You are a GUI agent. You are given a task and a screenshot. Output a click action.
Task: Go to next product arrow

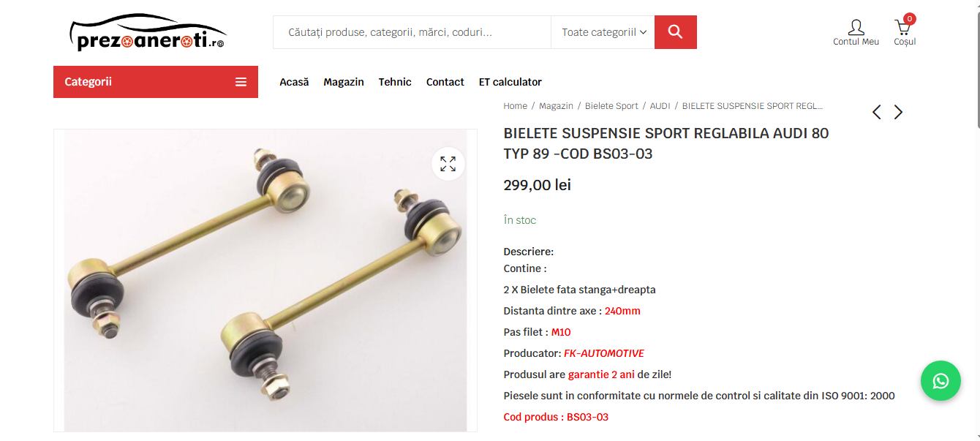[x=898, y=112]
